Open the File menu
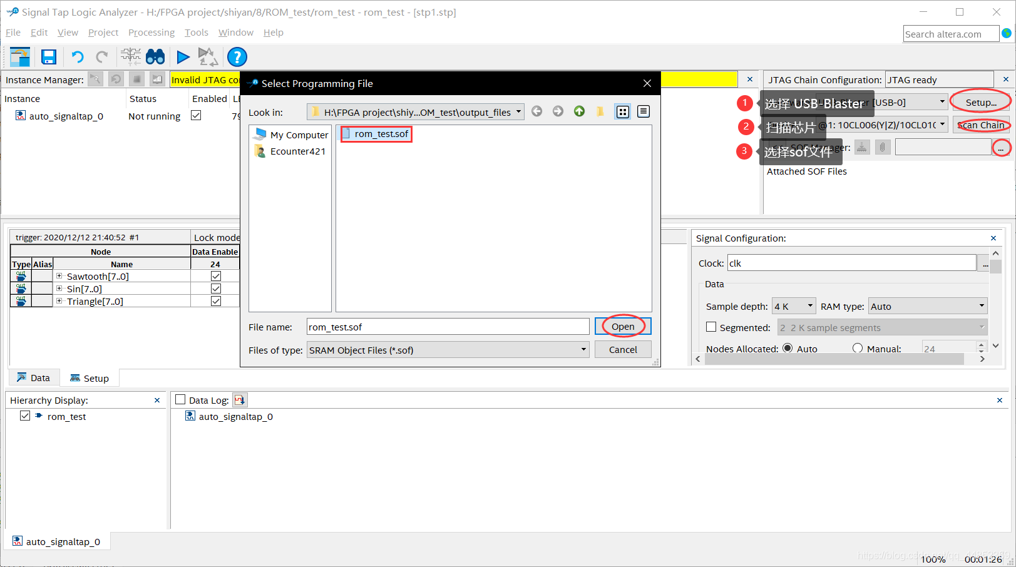The image size is (1016, 567). (x=13, y=33)
